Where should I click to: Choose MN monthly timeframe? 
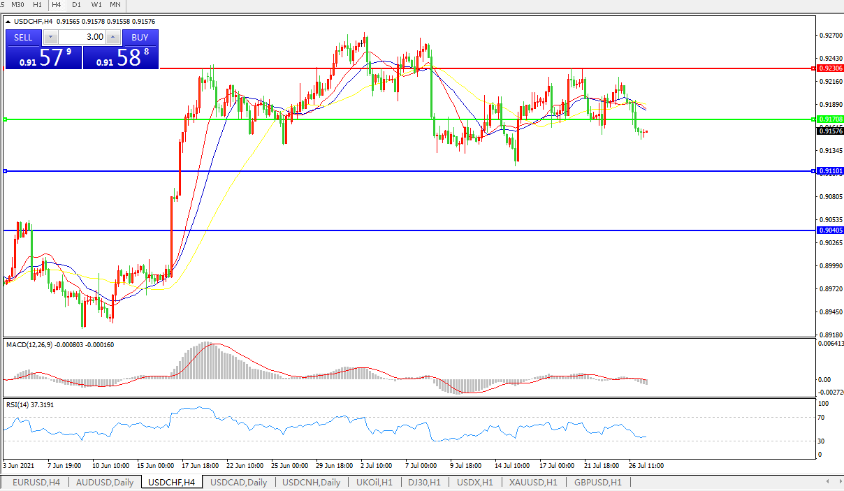(115, 4)
